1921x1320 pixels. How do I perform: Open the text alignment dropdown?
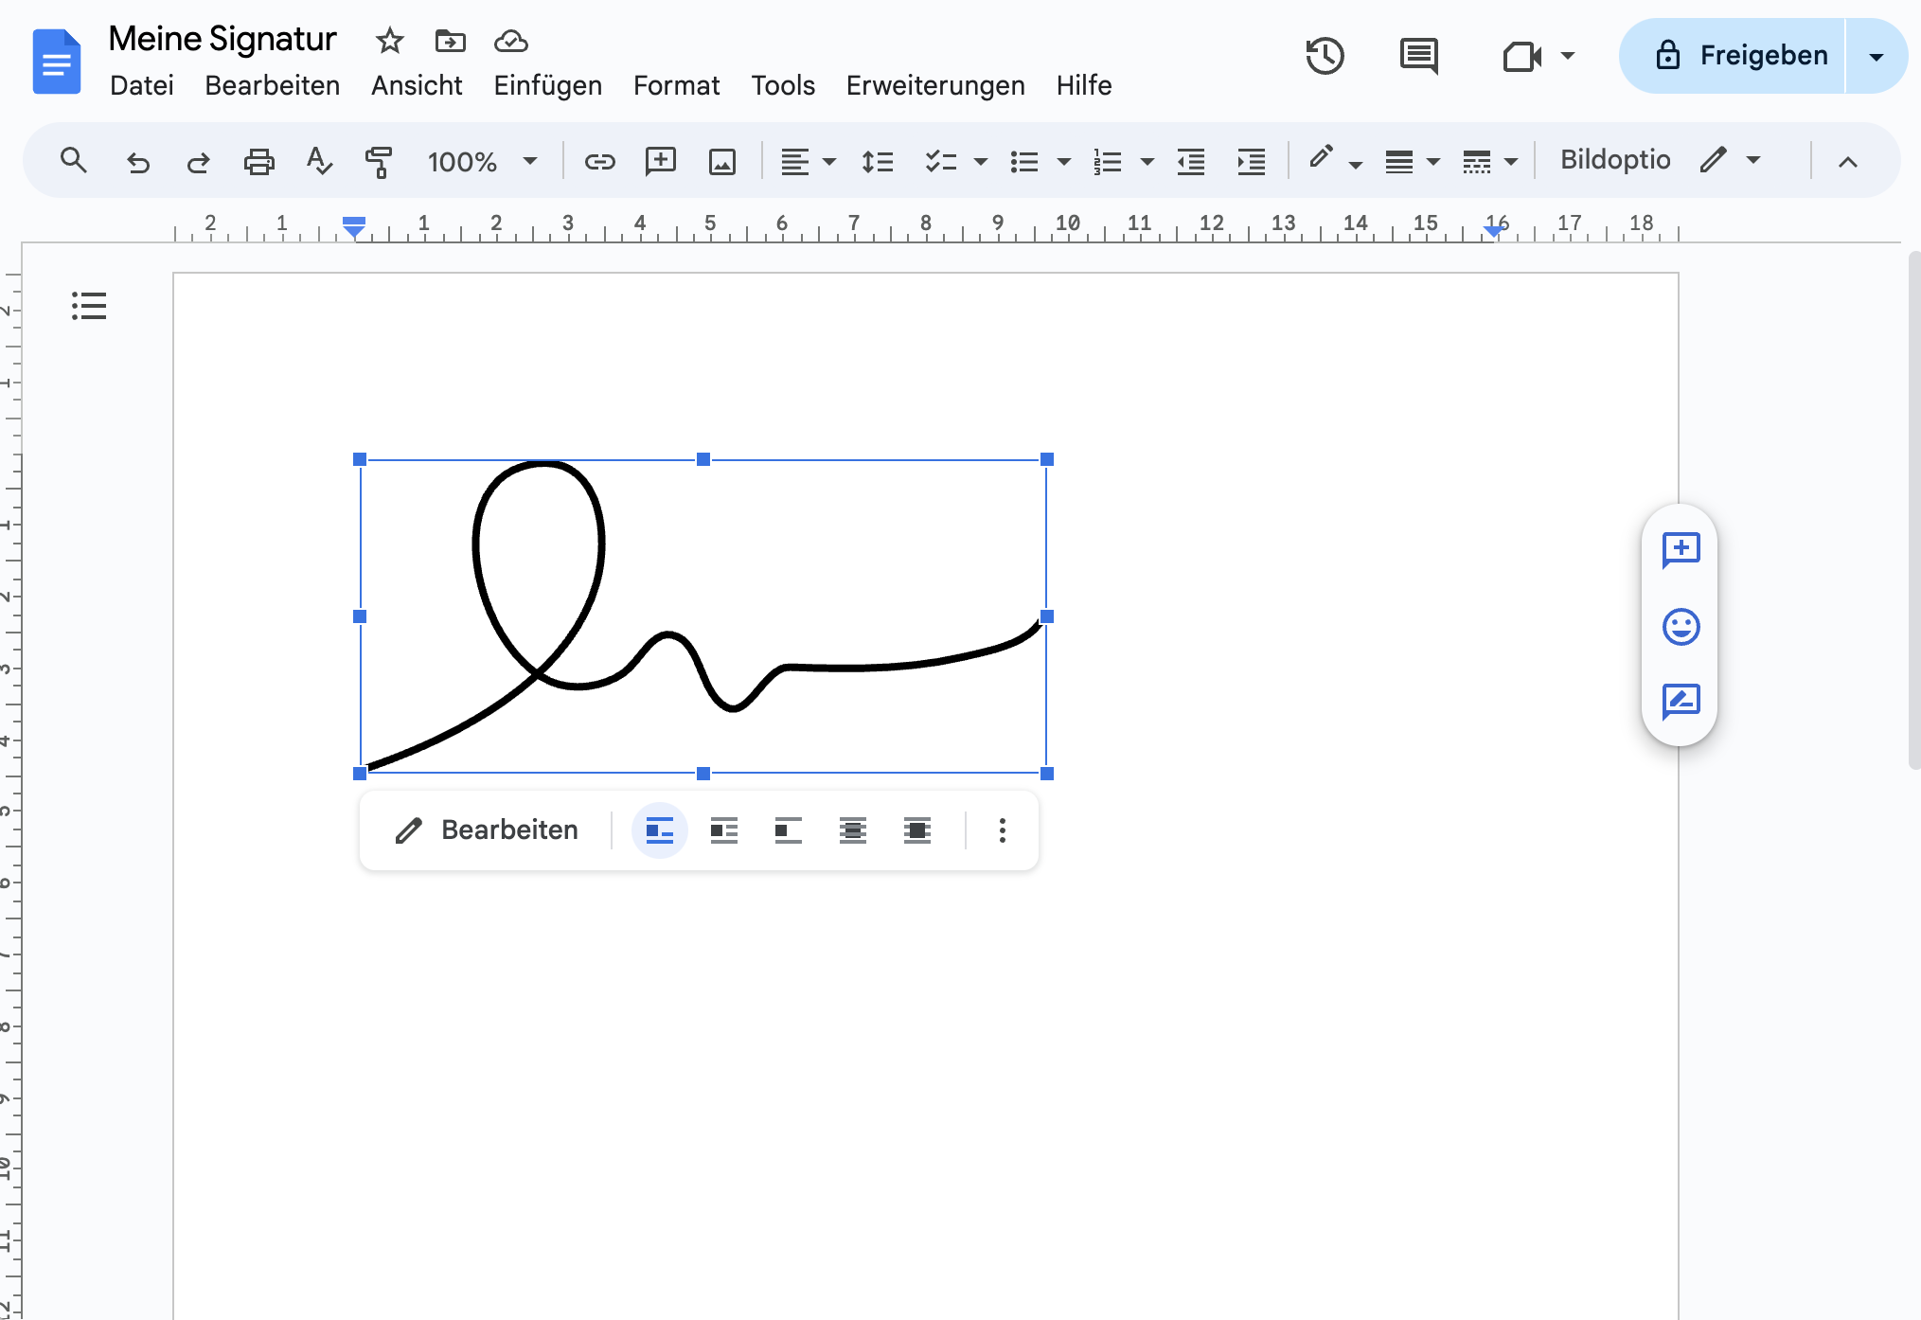coord(808,162)
